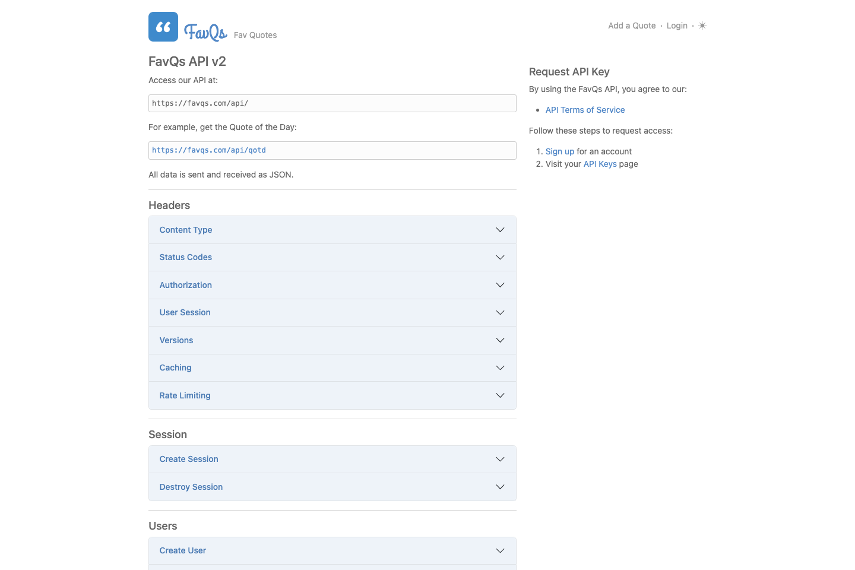The image size is (855, 570).
Task: Open the Rate Limiting details
Action: pos(332,395)
